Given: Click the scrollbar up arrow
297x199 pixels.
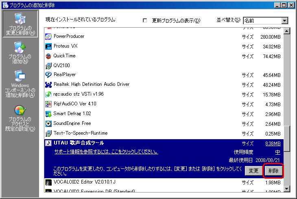Looking at the screenshot, I should click(287, 31).
